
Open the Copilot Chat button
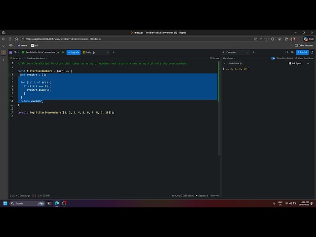309,39
